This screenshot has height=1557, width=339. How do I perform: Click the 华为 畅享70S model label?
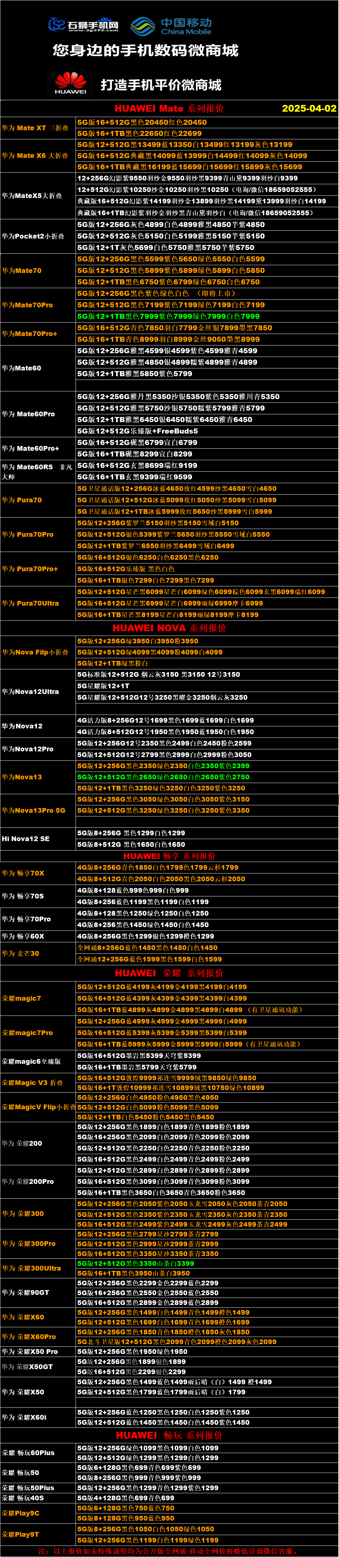[23, 896]
